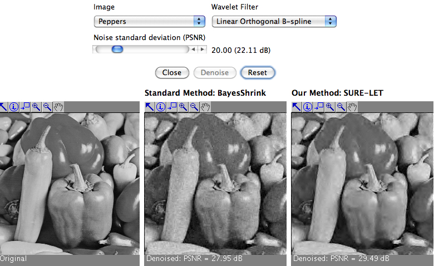
Task: Zoom in on the SURE-LET image
Action: 330,107
